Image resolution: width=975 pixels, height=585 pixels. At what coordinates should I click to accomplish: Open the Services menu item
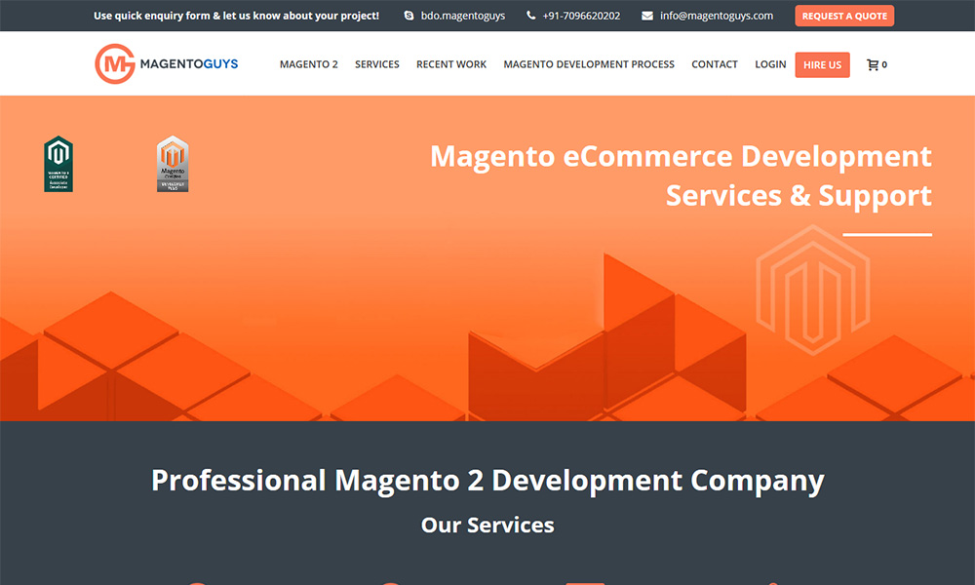(376, 64)
